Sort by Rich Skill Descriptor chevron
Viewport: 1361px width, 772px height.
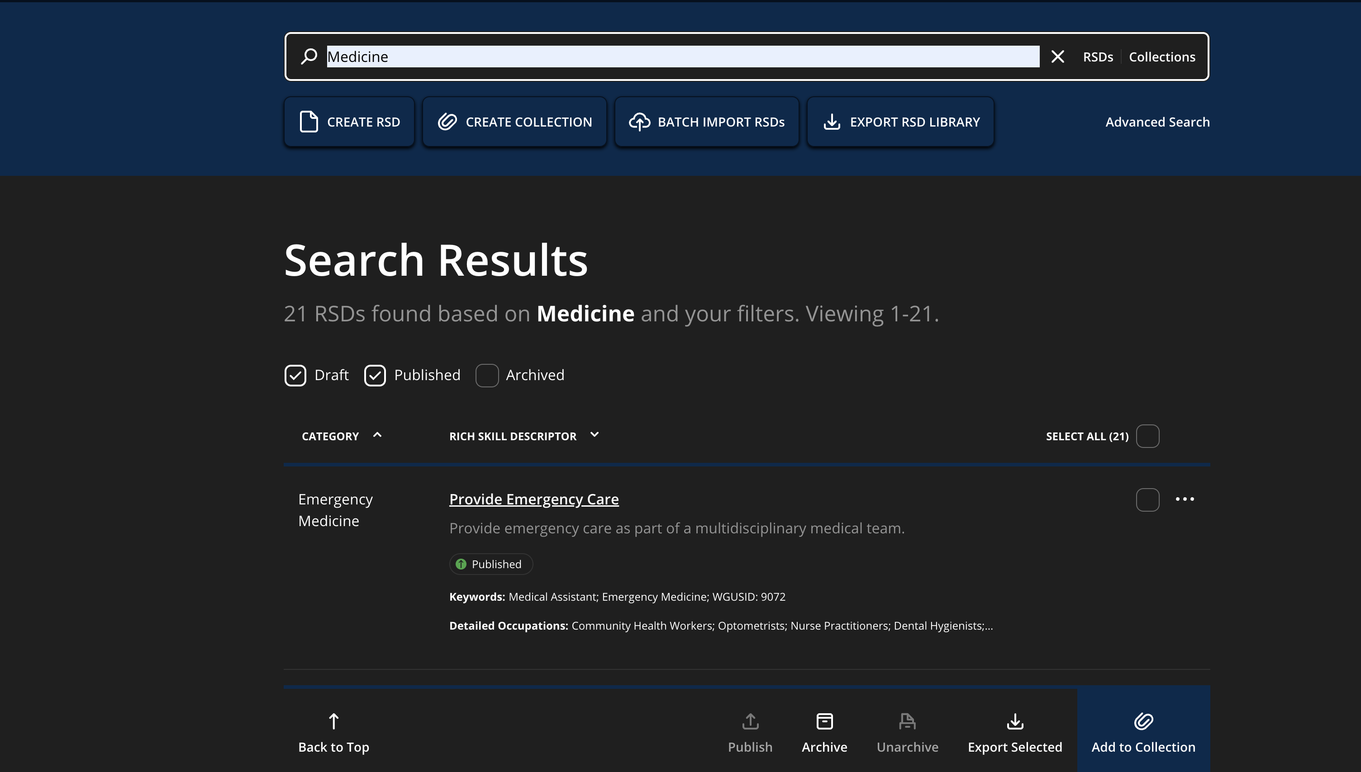(x=594, y=435)
